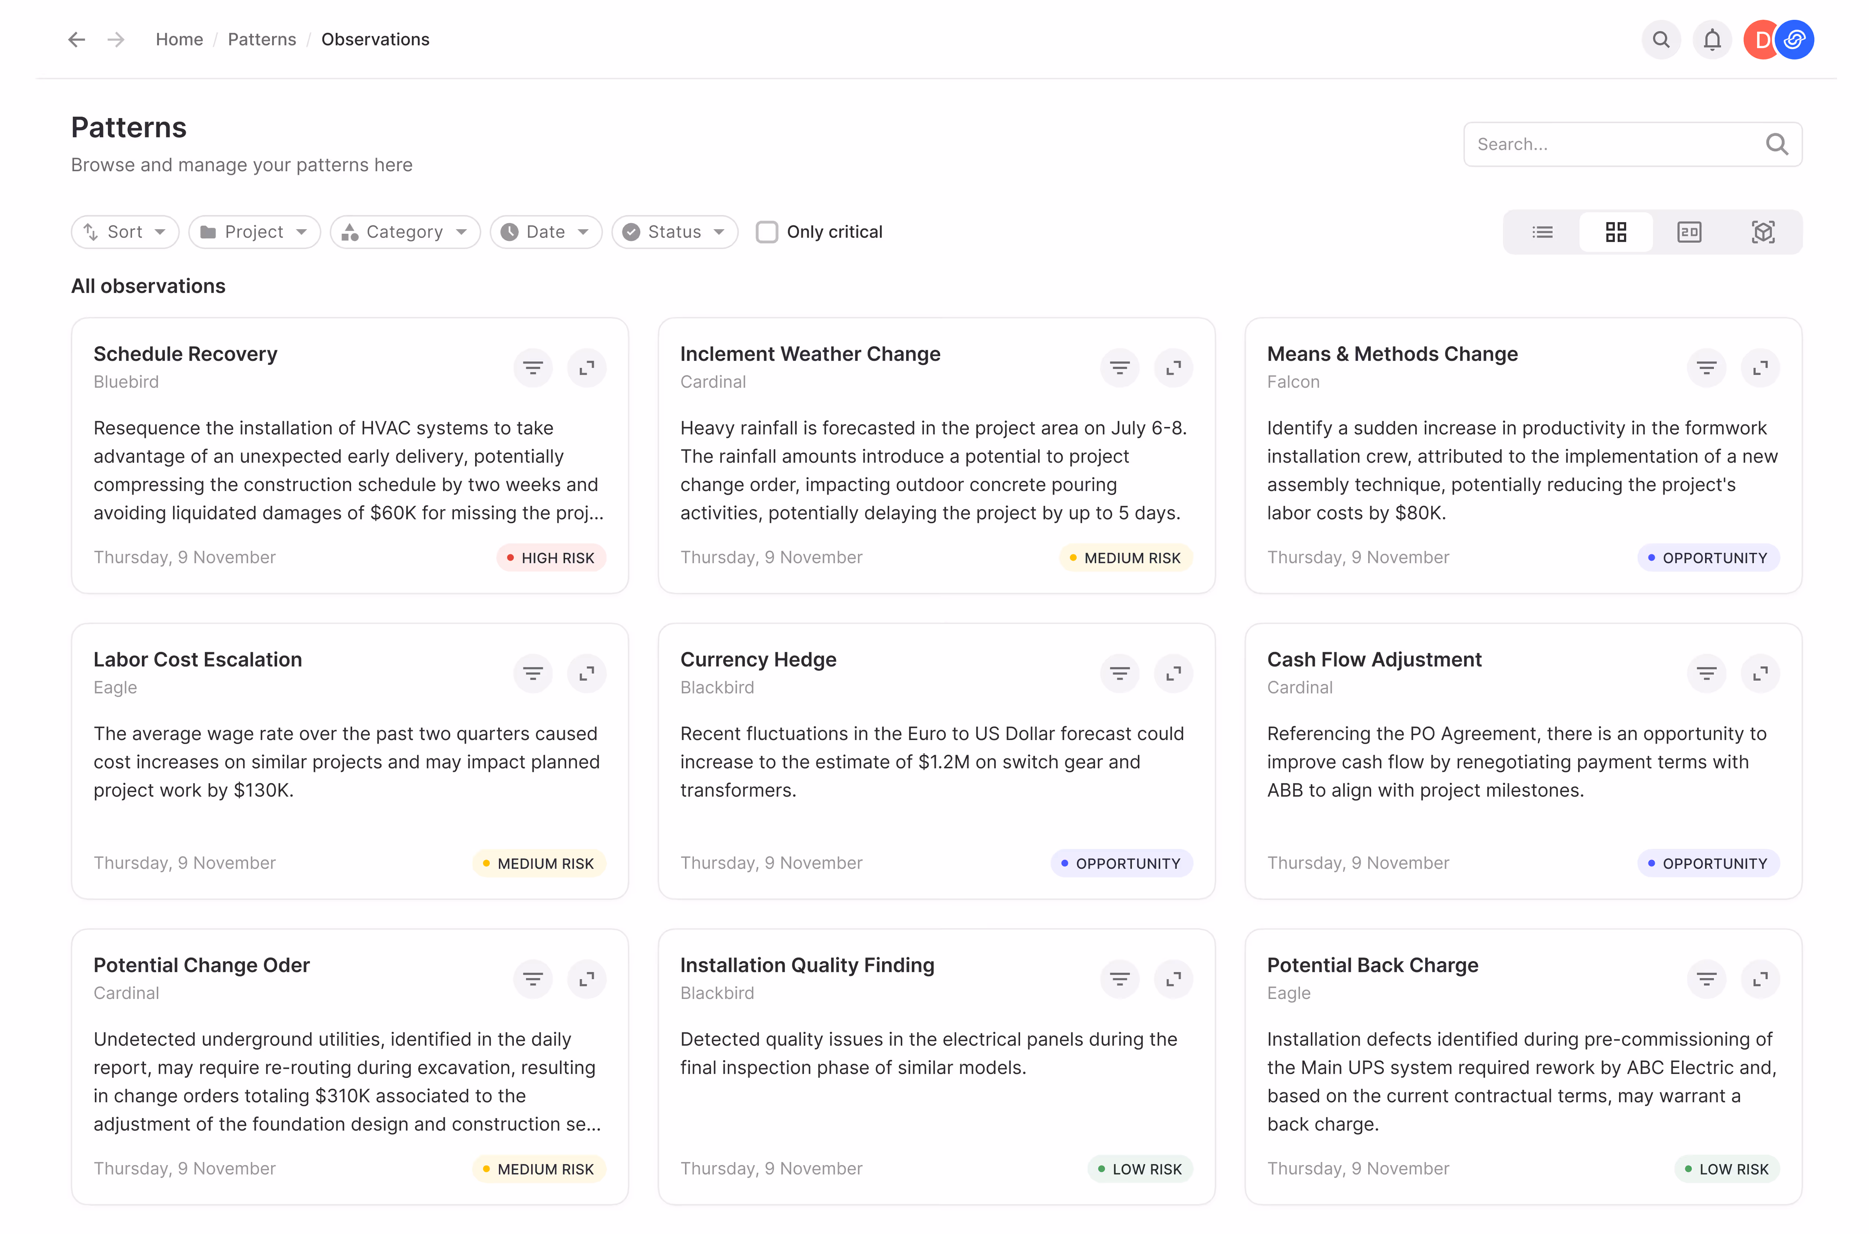Viewport: 1869px width, 1234px height.
Task: Open the Status filter dropdown
Action: pyautogui.click(x=674, y=232)
